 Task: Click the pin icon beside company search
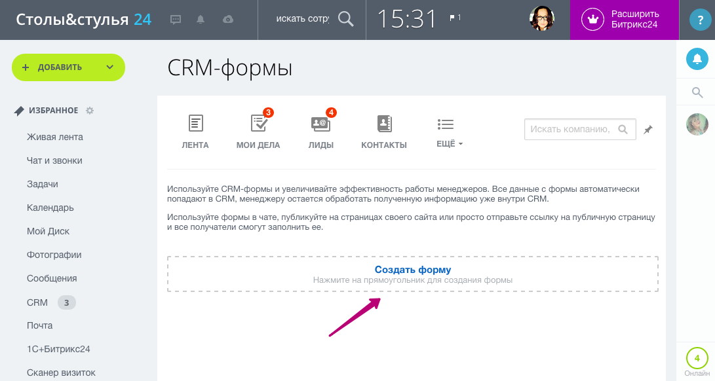(x=648, y=130)
